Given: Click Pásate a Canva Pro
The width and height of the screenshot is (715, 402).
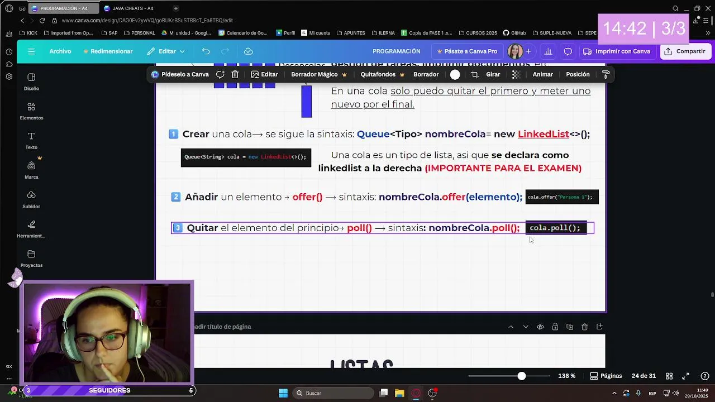Looking at the screenshot, I should click(467, 51).
